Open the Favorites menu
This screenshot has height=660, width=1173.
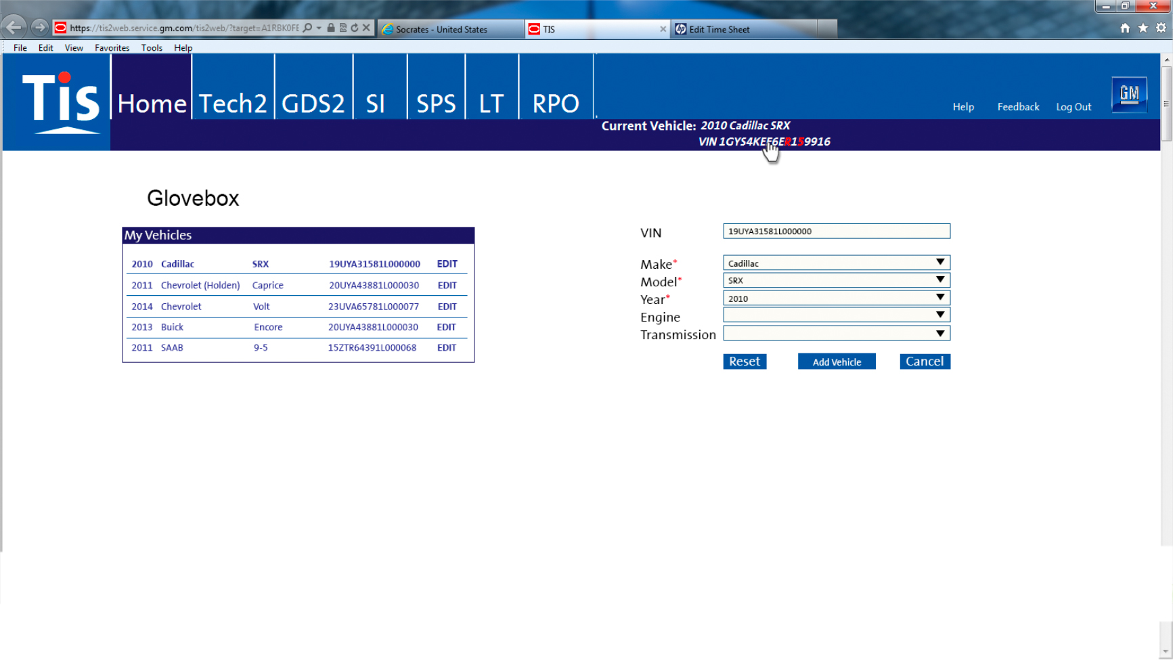tap(112, 48)
